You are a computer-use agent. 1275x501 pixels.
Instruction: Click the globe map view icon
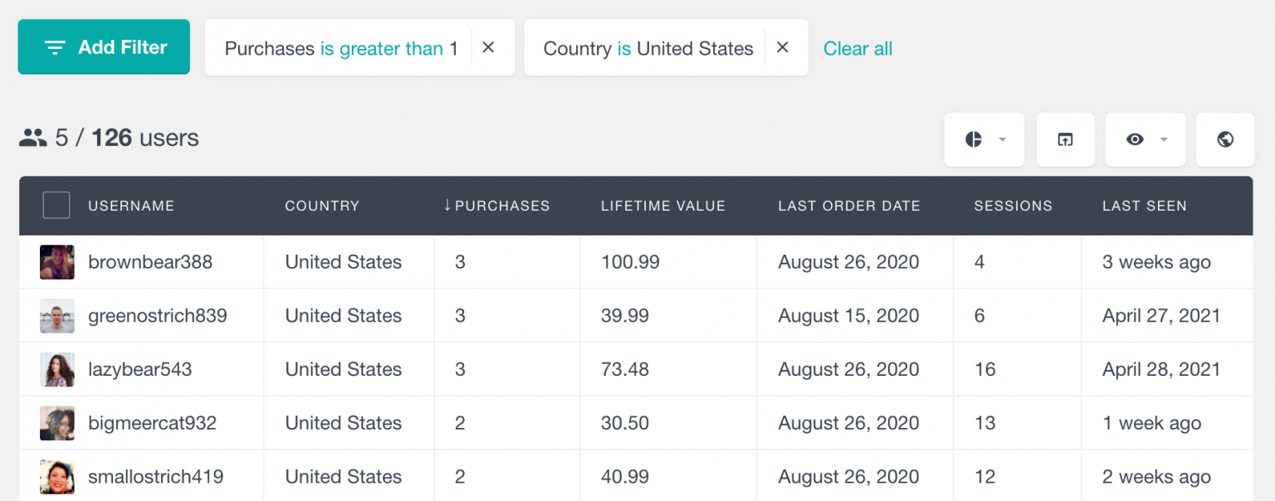point(1225,139)
